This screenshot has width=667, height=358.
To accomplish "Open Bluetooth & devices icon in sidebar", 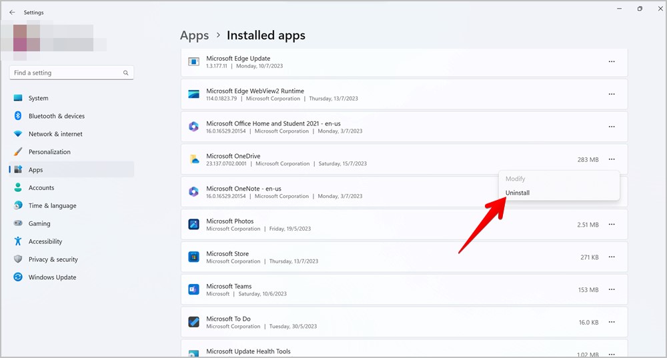I will 18,115.
